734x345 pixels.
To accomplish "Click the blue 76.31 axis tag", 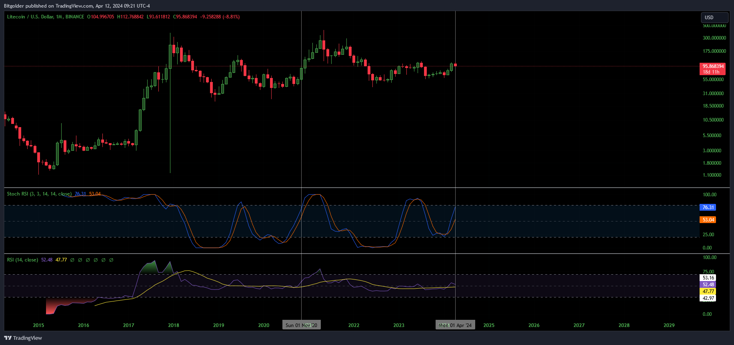I will tap(708, 207).
